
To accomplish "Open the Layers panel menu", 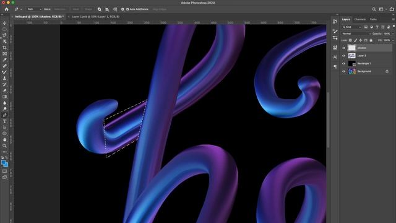I will [x=393, y=19].
